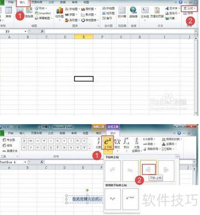
Task: Open the View tab in upper Excel window
Action: point(86,2)
